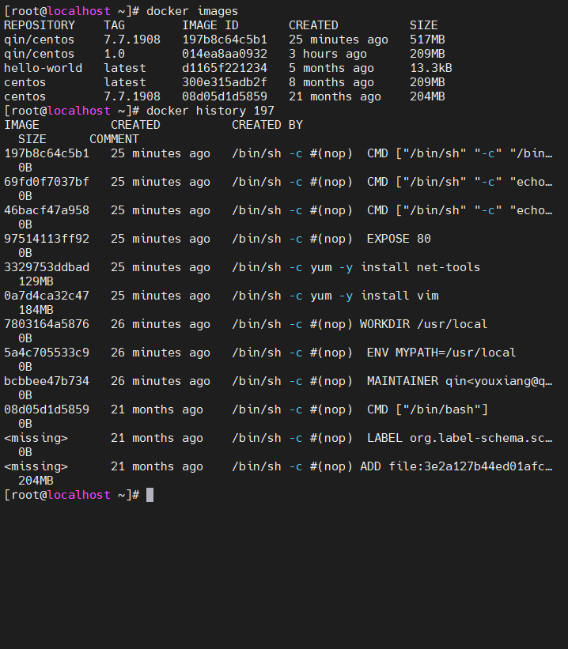Click the 'install net-tools' command text
Viewport: 568px width, 649px height.
pyautogui.click(x=420, y=267)
